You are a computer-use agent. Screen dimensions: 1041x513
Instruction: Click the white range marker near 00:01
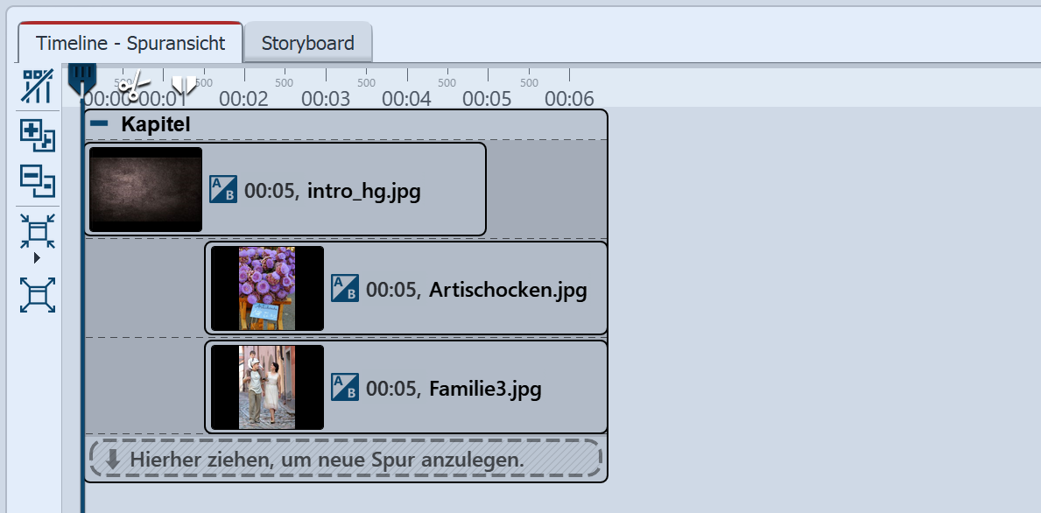coord(183,83)
